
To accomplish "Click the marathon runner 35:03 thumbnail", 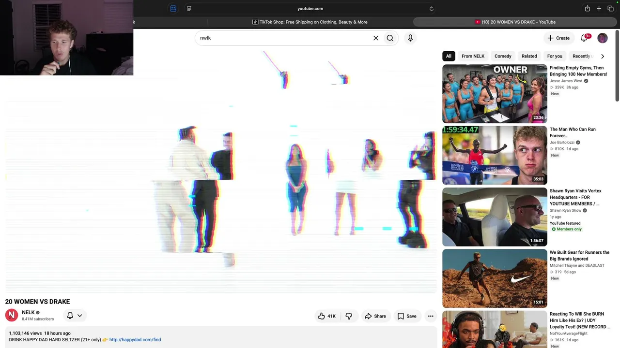I will [495, 155].
